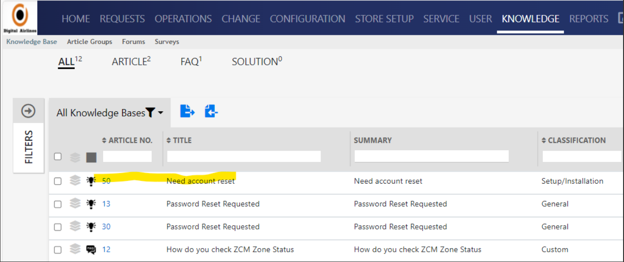Click the header layers stack icon

(x=75, y=157)
